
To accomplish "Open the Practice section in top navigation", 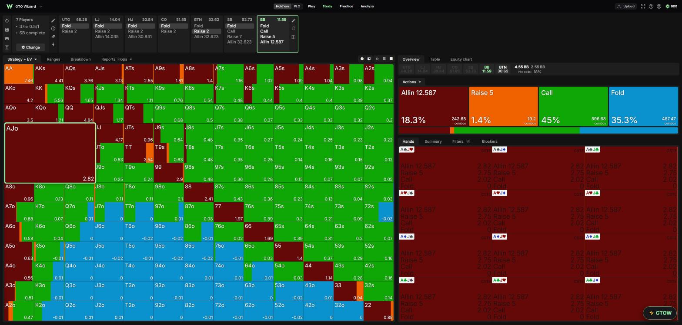I will tap(346, 7).
